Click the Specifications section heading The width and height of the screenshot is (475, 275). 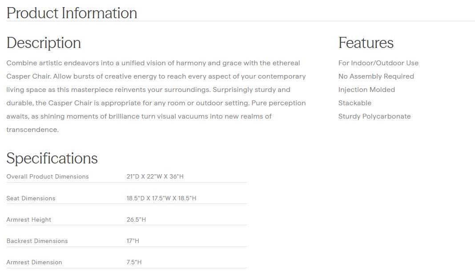coord(52,158)
